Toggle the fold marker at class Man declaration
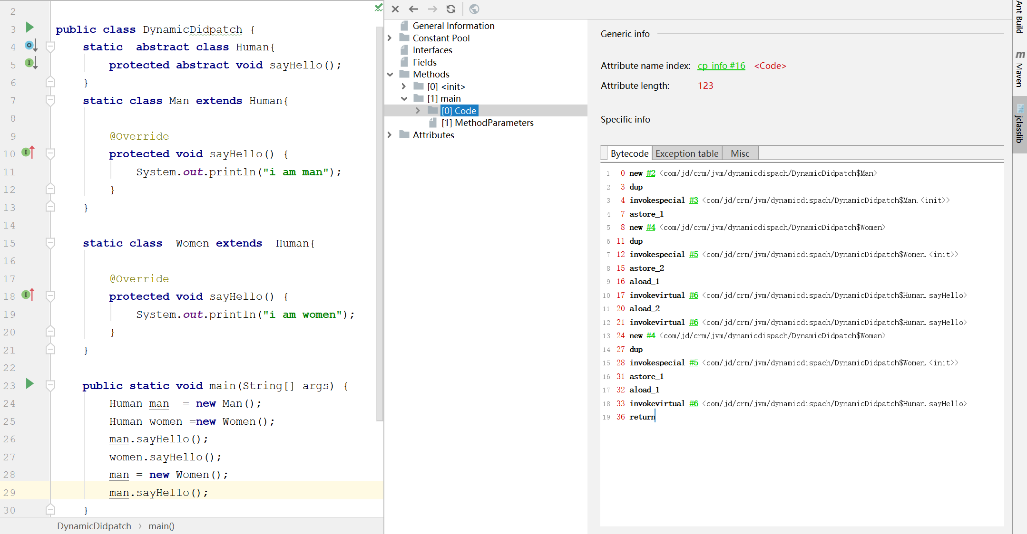The image size is (1027, 534). point(50,100)
